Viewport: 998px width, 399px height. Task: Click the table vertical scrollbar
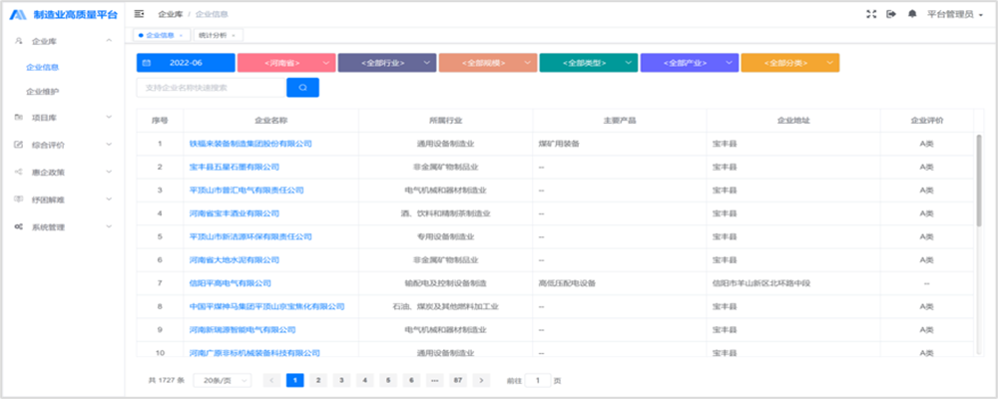pos(979,180)
